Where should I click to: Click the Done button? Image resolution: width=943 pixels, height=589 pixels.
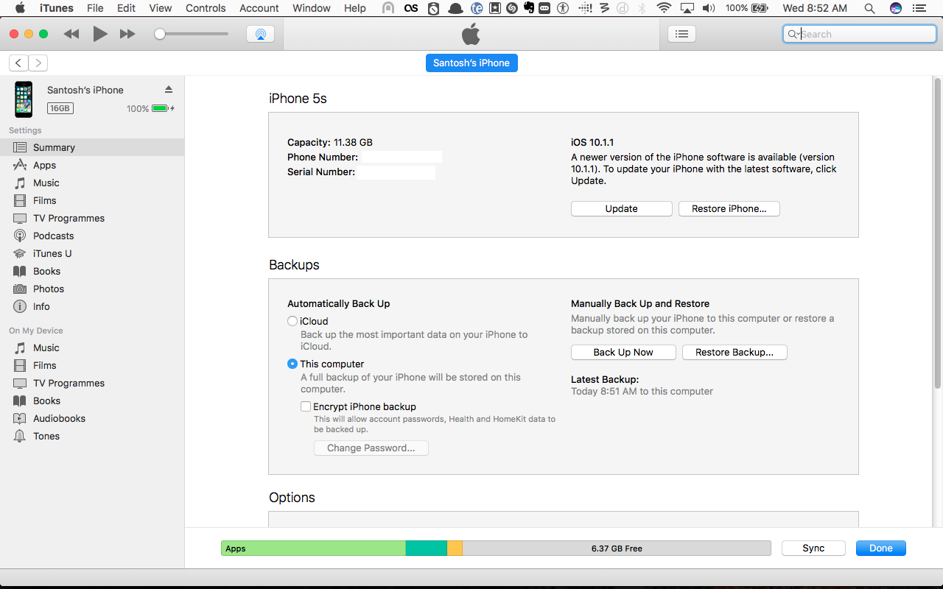coord(881,548)
